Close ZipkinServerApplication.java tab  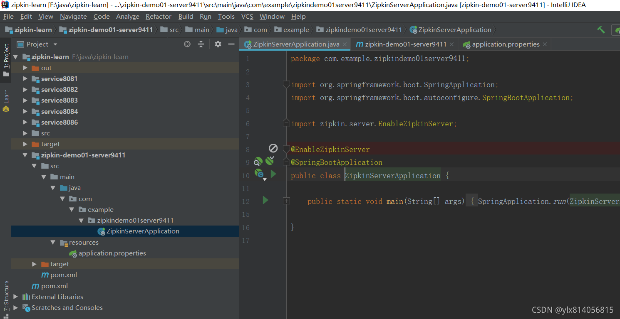click(345, 44)
